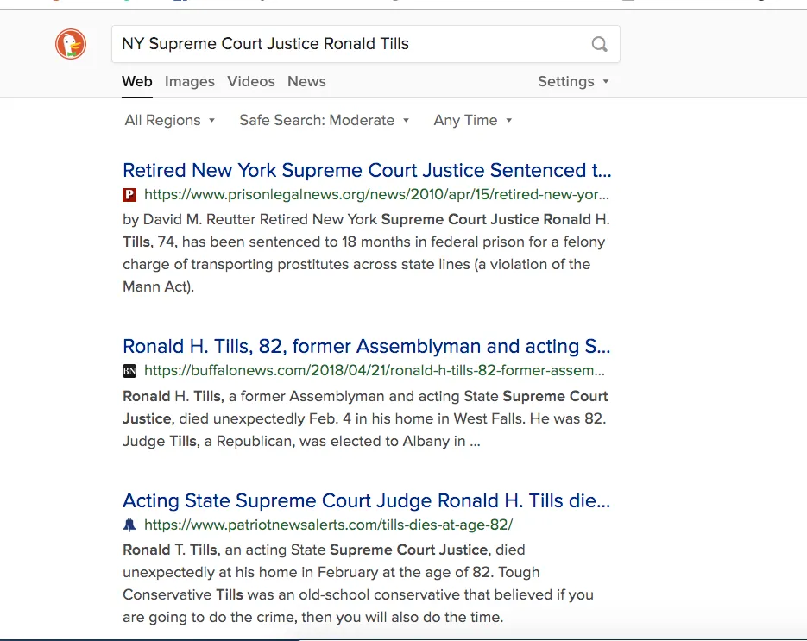Click snippet text 'Ronald T. Tills, an acting State'
The height and width of the screenshot is (641, 807).
pyautogui.click(x=224, y=550)
